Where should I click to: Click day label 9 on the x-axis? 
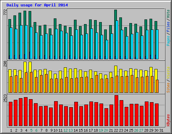point(51,130)
